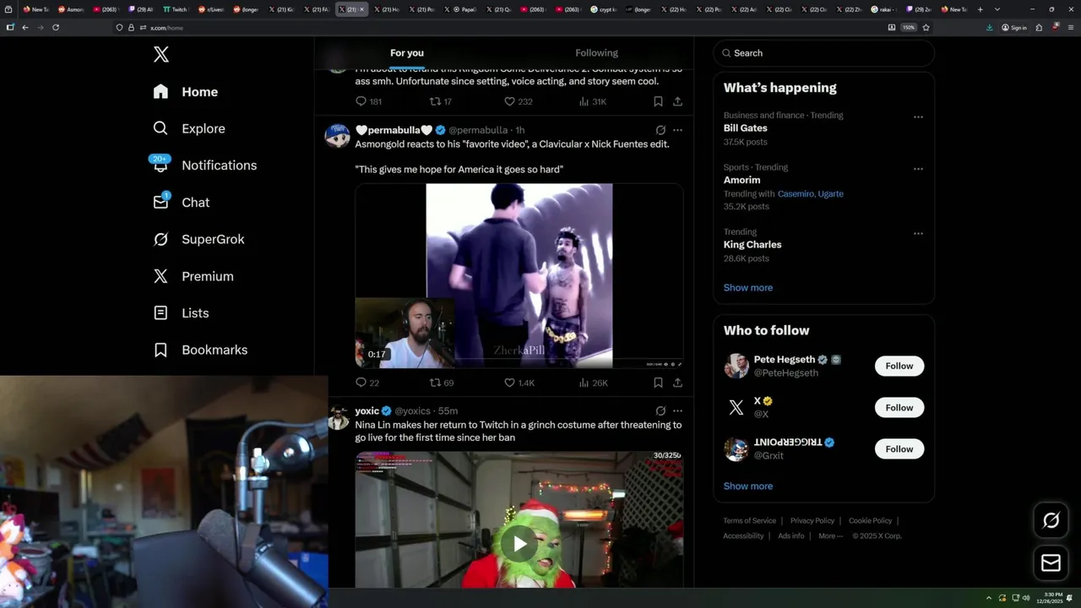The height and width of the screenshot is (608, 1081).
Task: Open the Amorim trending topic
Action: (x=742, y=180)
